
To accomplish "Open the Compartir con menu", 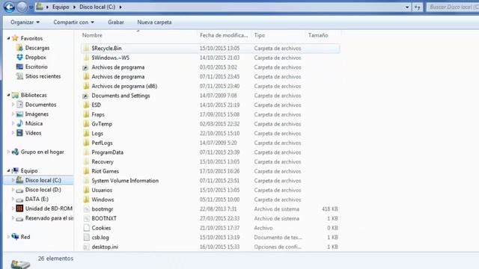I will [73, 22].
